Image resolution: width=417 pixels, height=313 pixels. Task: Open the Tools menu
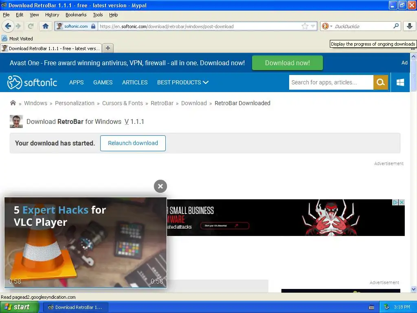[x=98, y=15]
